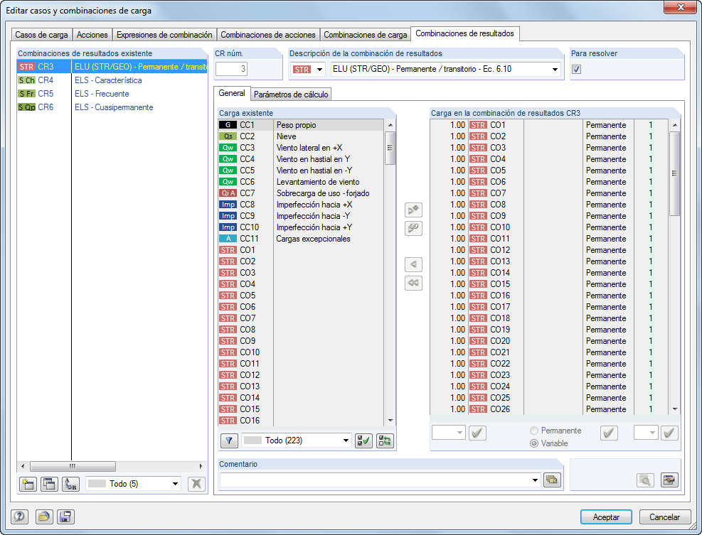Switch to Casos de carga tab
This screenshot has height=535, width=702.
click(x=42, y=34)
